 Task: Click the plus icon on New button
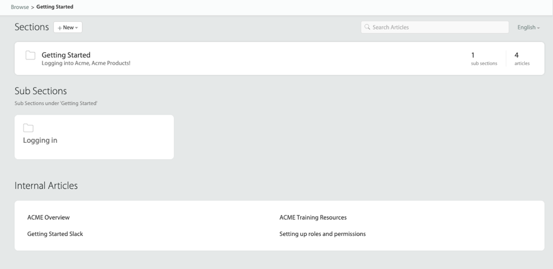point(60,28)
